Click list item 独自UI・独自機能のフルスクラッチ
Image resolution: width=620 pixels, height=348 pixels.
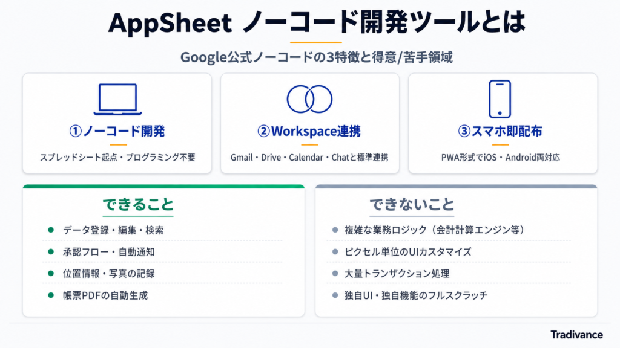(x=416, y=295)
